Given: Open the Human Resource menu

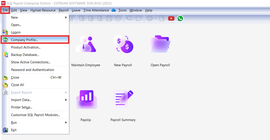Looking at the screenshot, I should [43, 10].
